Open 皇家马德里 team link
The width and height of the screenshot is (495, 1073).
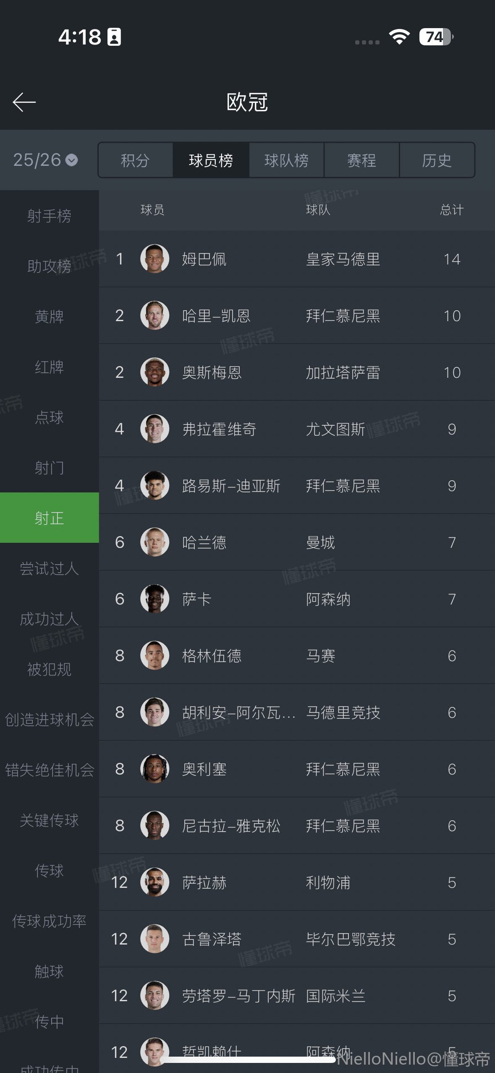click(343, 259)
